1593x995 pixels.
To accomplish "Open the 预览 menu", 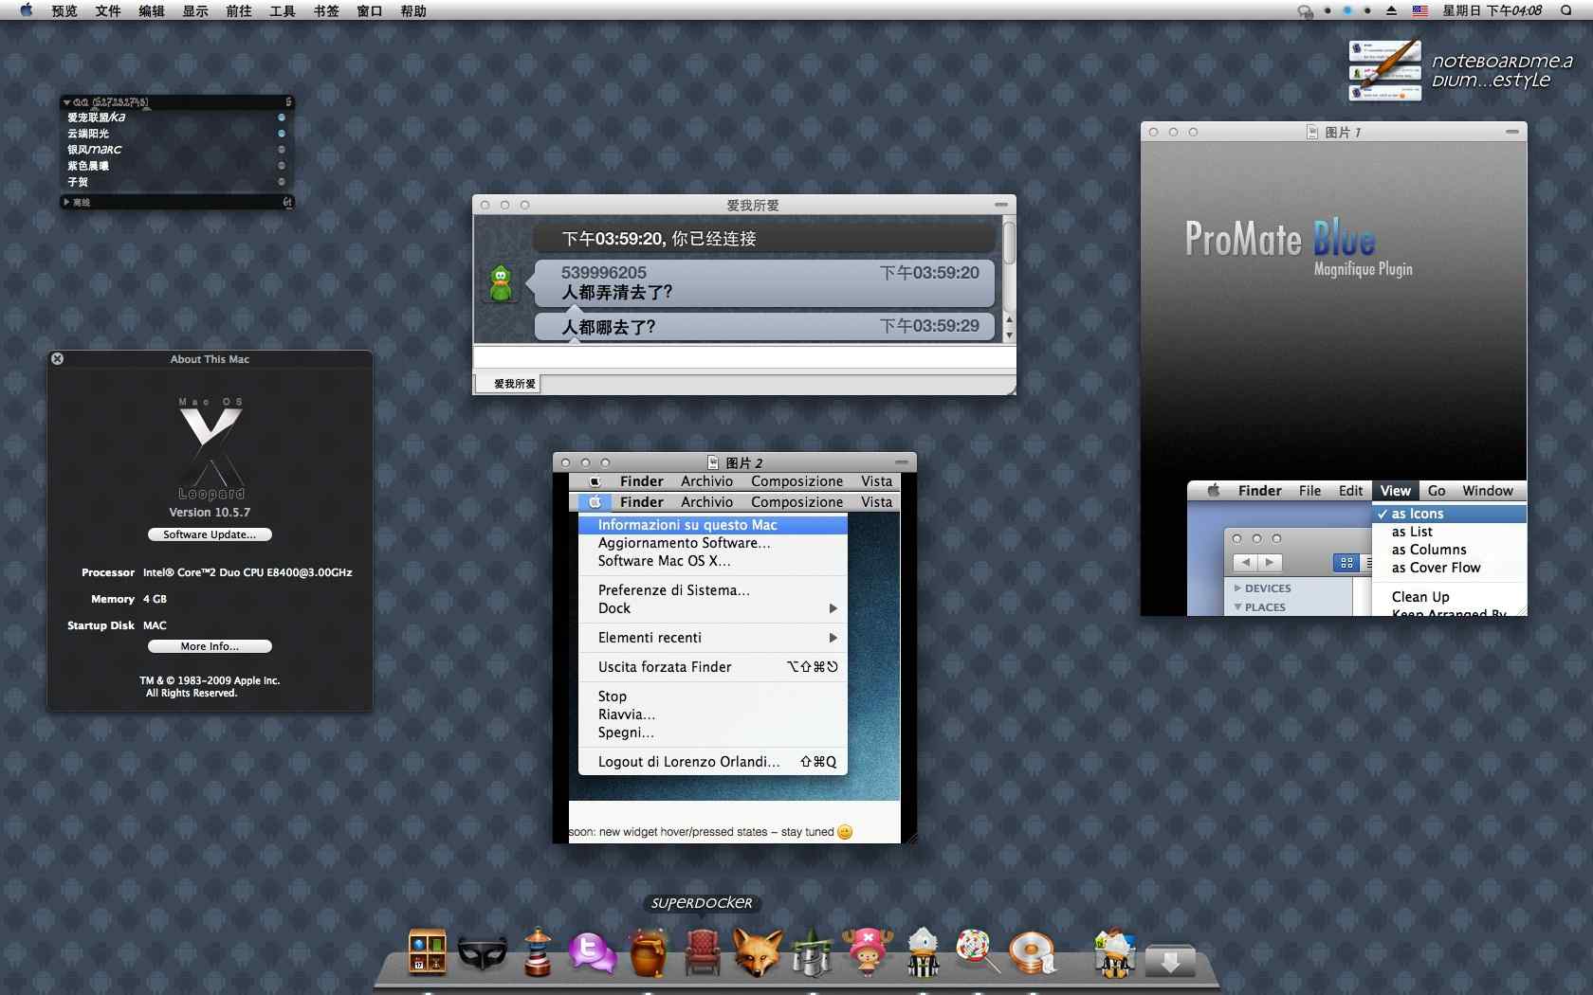I will coord(64,10).
